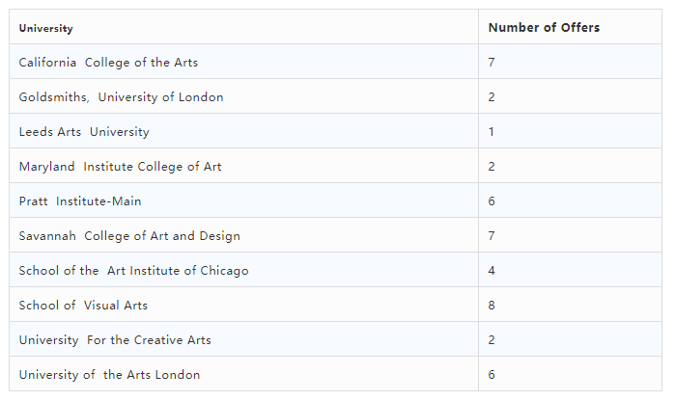Click Goldsmiths, University of London row name
Viewport: 675px width, 401px height.
tap(121, 97)
